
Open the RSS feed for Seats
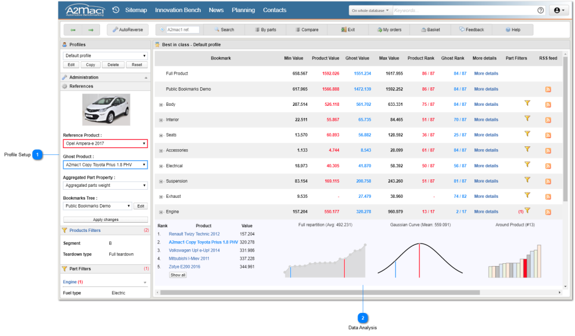coord(548,135)
